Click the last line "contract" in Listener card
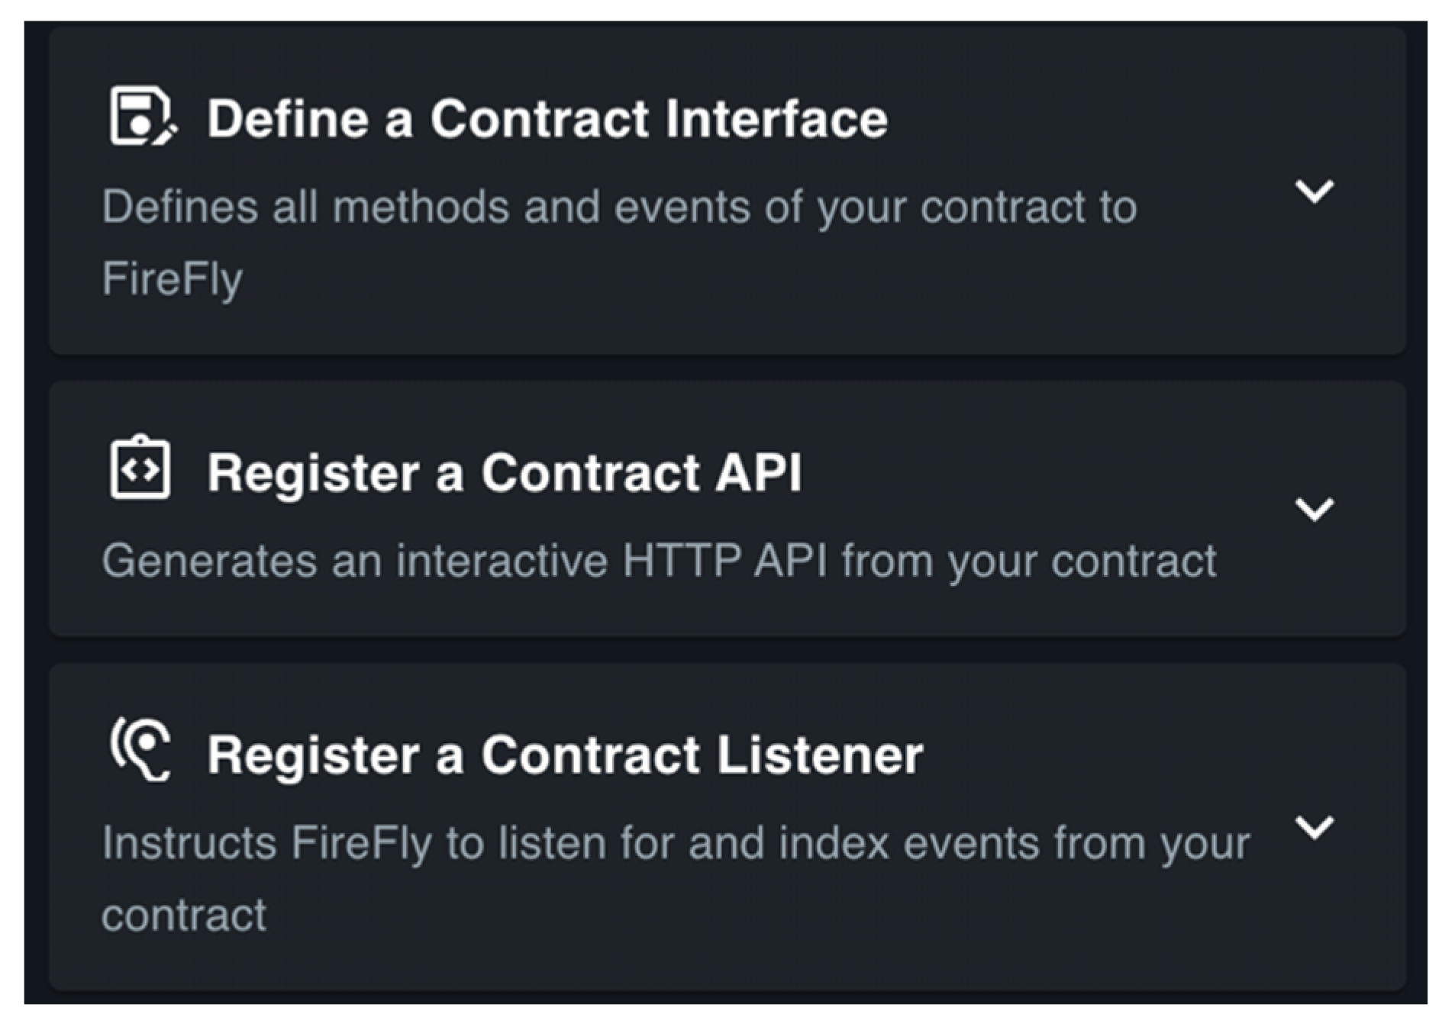The width and height of the screenshot is (1455, 1030). [184, 915]
